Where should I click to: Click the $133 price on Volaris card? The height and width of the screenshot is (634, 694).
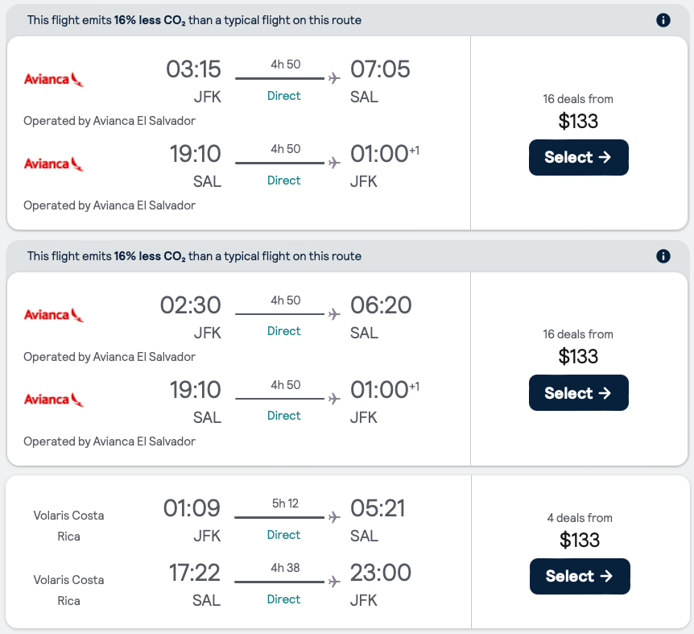click(x=580, y=540)
